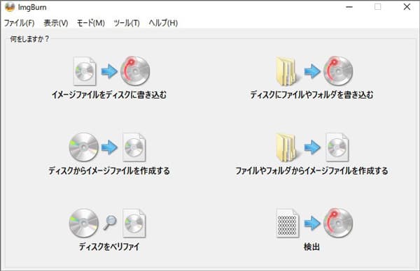The width and height of the screenshot is (420, 271).
Task: Choose ファイルやフォルダからイメージファイルを作成する
Action: (x=311, y=171)
